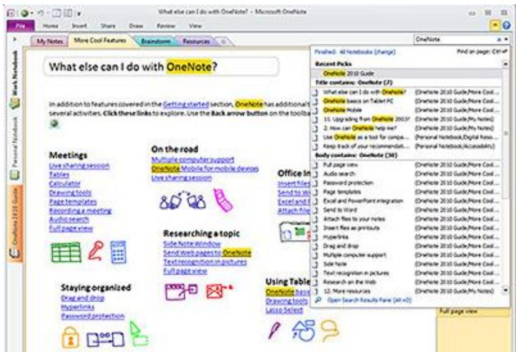This screenshot has width=516, height=352.
Task: Click the search results scrollbar down arrow
Action: pos(506,290)
